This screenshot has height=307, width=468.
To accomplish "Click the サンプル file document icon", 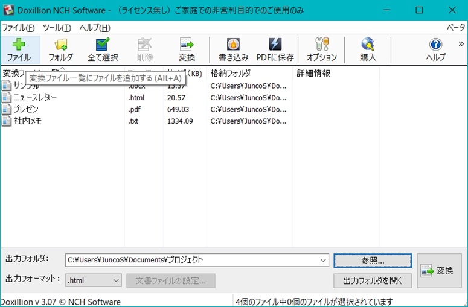I will coord(6,86).
